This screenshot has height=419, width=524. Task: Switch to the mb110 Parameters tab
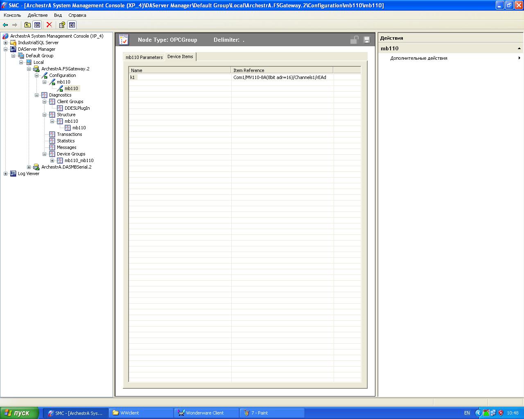144,57
